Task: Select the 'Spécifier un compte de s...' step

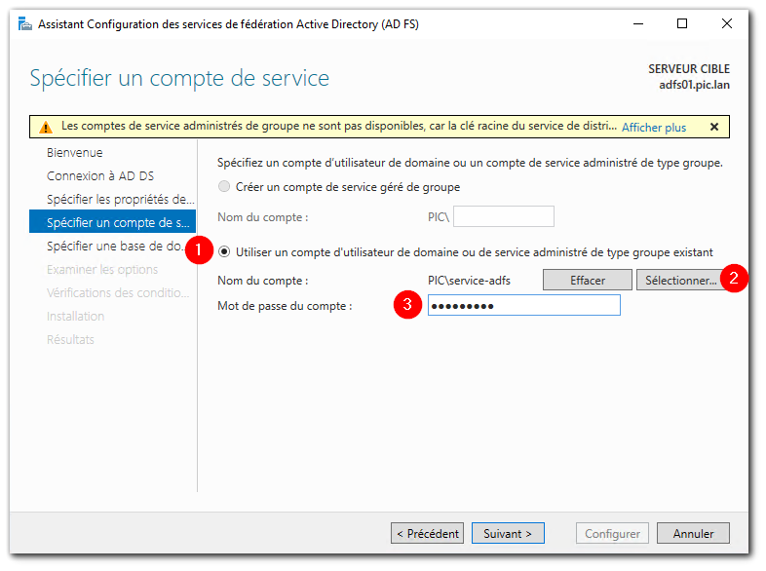Action: (112, 222)
